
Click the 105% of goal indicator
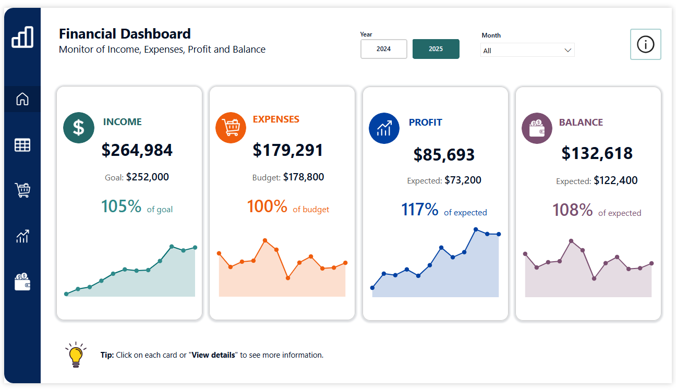pos(137,206)
